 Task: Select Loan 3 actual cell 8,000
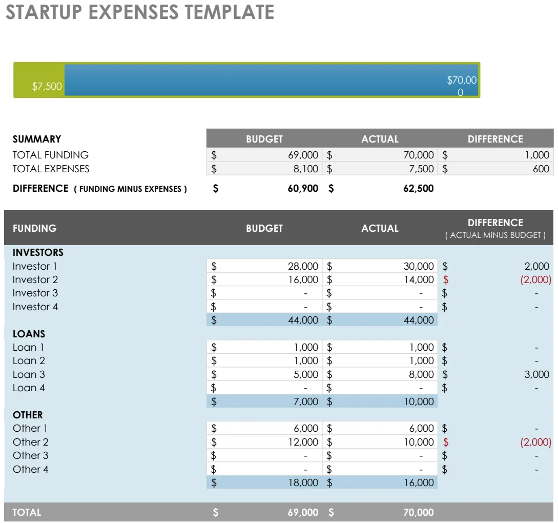click(380, 374)
